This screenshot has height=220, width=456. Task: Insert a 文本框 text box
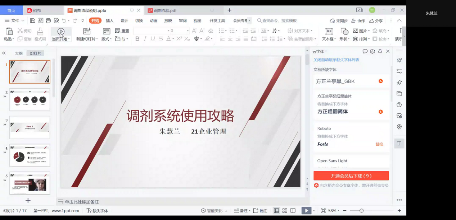pyautogui.click(x=328, y=32)
